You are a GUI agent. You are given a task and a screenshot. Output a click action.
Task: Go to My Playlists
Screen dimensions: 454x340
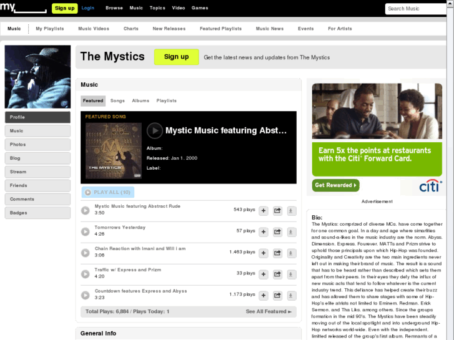pyautogui.click(x=50, y=29)
